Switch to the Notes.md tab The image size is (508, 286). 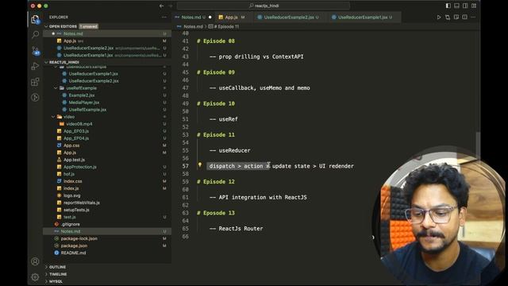(x=193, y=17)
